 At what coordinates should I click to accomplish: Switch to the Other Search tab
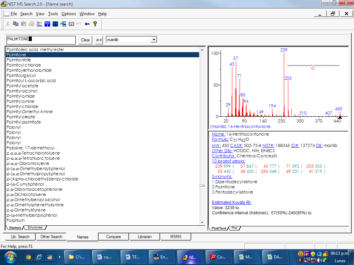(51, 237)
